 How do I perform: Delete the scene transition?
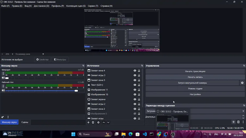pos(238,122)
